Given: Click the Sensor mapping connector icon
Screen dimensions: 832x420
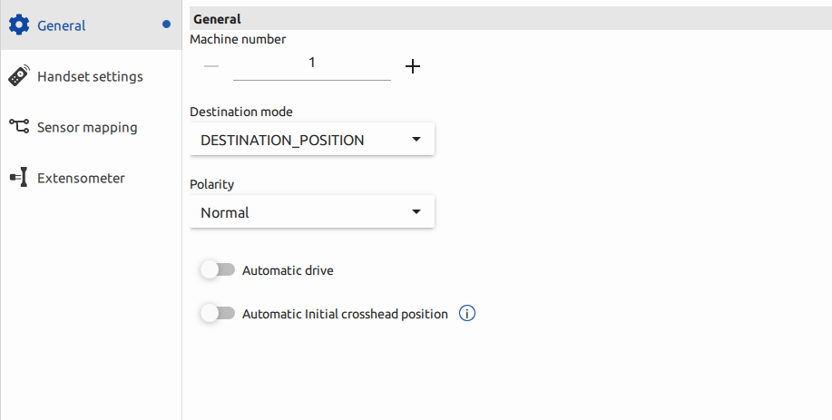Looking at the screenshot, I should click(x=19, y=127).
